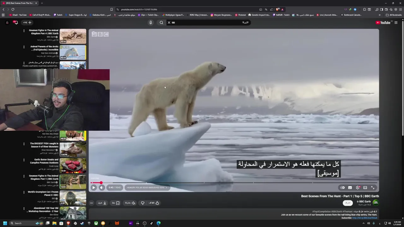Open 'Animal Parents of the Arctic' thumbnail

[73, 52]
